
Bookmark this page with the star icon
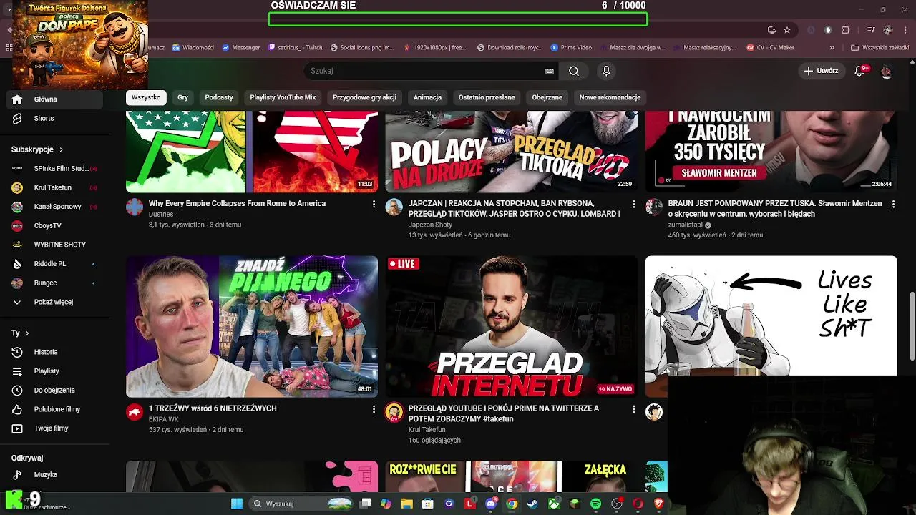(787, 30)
